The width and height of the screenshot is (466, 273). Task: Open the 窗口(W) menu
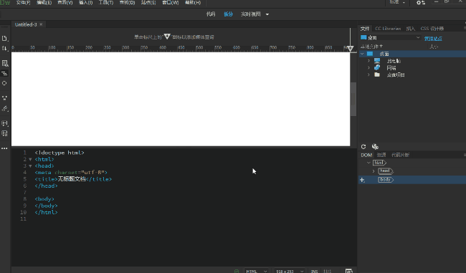pos(171,3)
